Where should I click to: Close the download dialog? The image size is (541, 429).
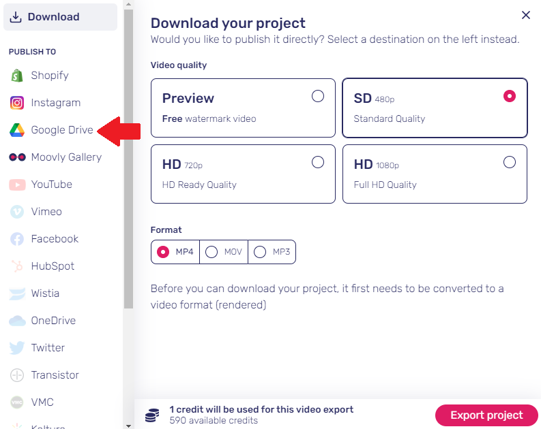[x=526, y=15]
